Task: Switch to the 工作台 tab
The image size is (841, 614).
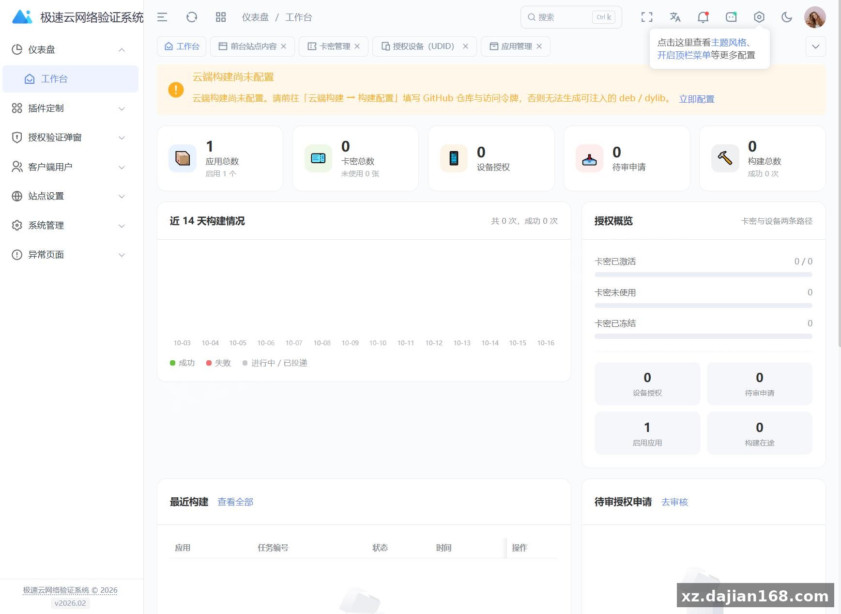Action: point(182,46)
